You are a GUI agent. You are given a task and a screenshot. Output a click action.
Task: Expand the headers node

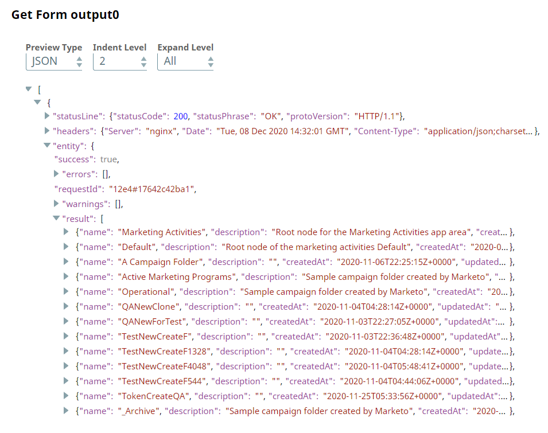[47, 131]
